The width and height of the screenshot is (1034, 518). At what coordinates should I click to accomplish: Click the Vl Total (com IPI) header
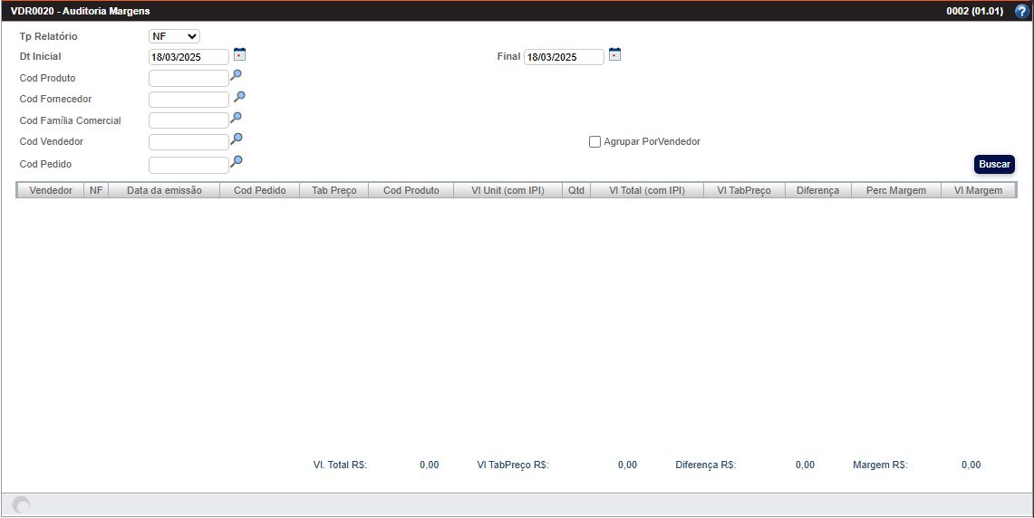pyautogui.click(x=646, y=191)
